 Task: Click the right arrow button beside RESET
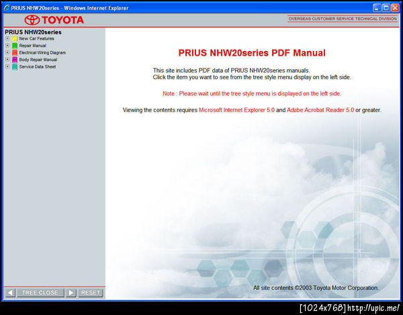71,293
